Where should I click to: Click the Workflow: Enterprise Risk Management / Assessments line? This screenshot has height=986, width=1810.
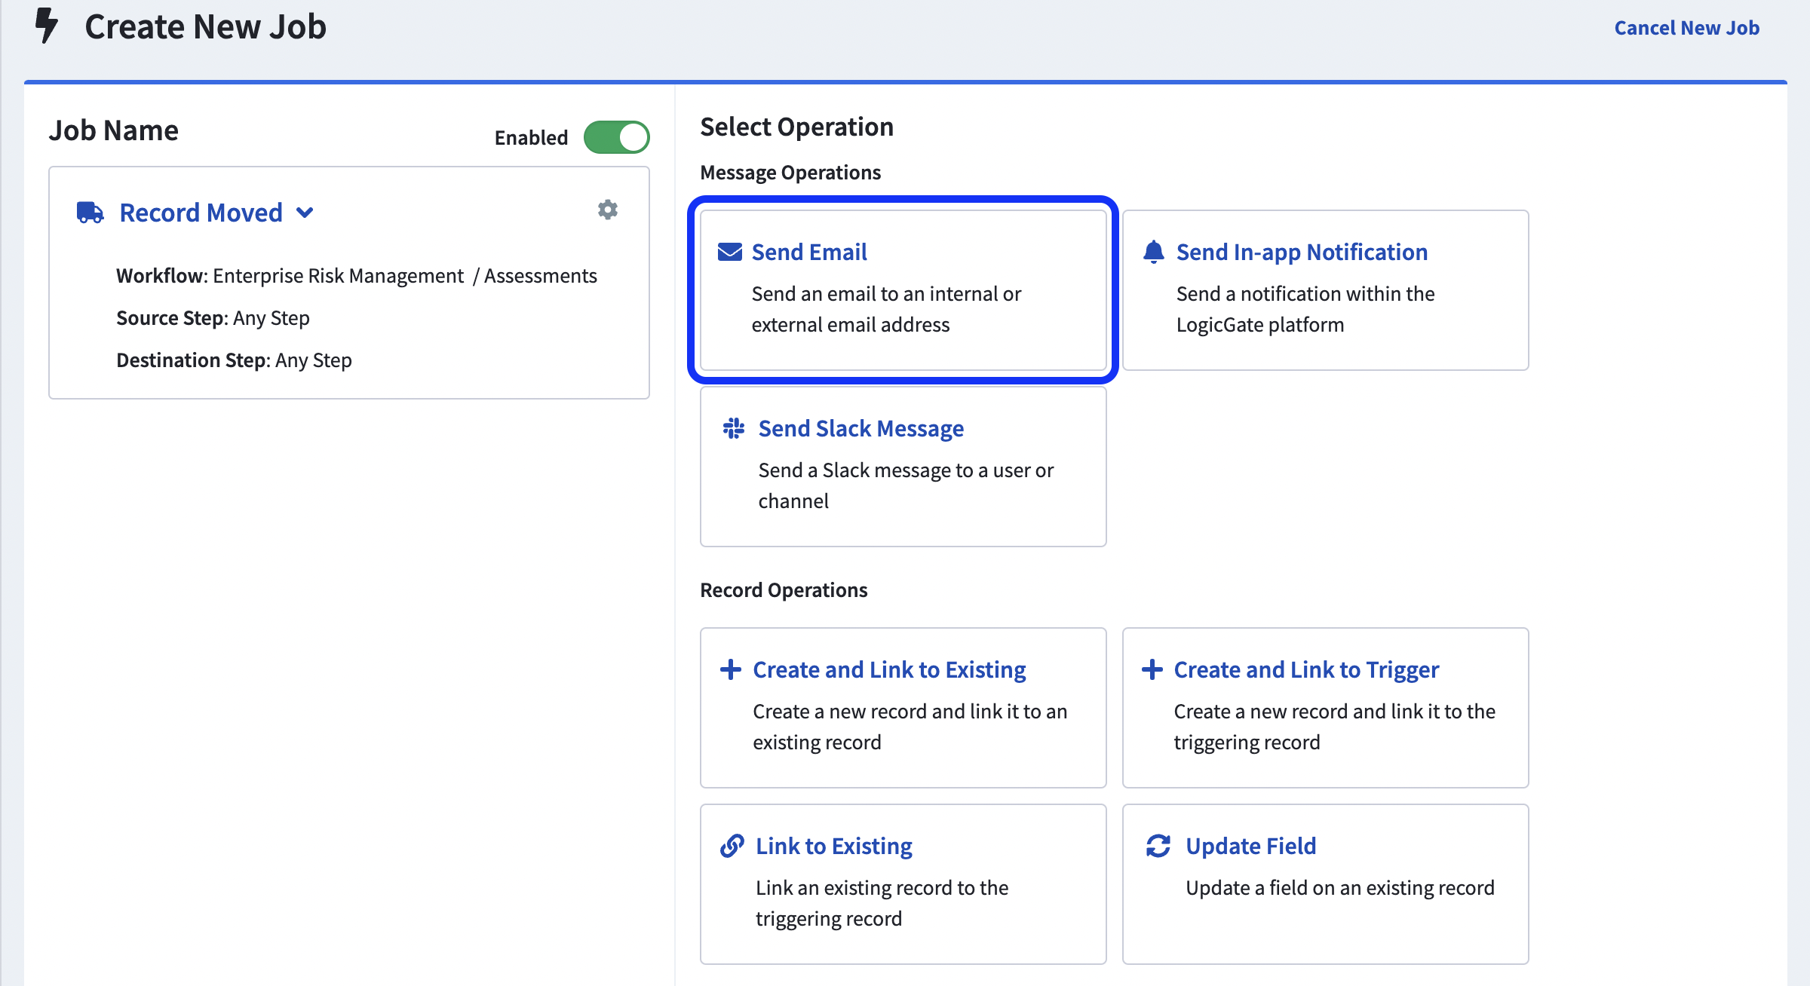pos(357,276)
